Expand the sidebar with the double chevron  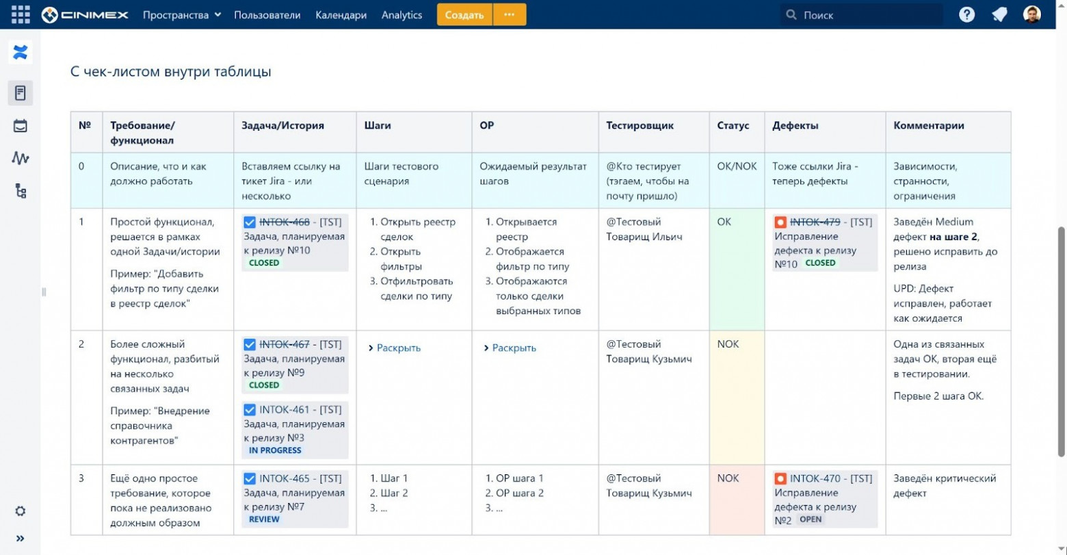[21, 539]
